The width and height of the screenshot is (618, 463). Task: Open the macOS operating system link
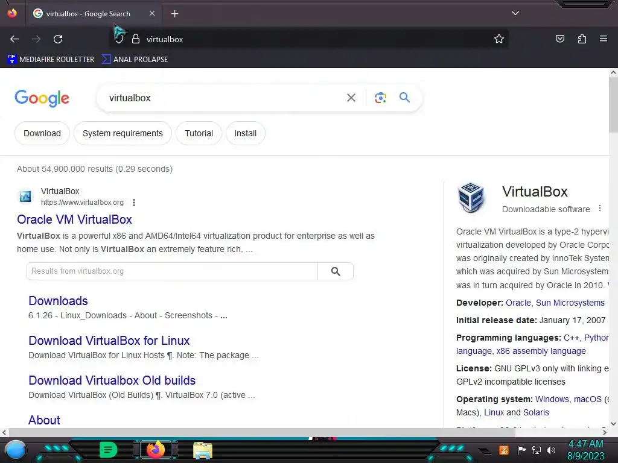(x=588, y=399)
